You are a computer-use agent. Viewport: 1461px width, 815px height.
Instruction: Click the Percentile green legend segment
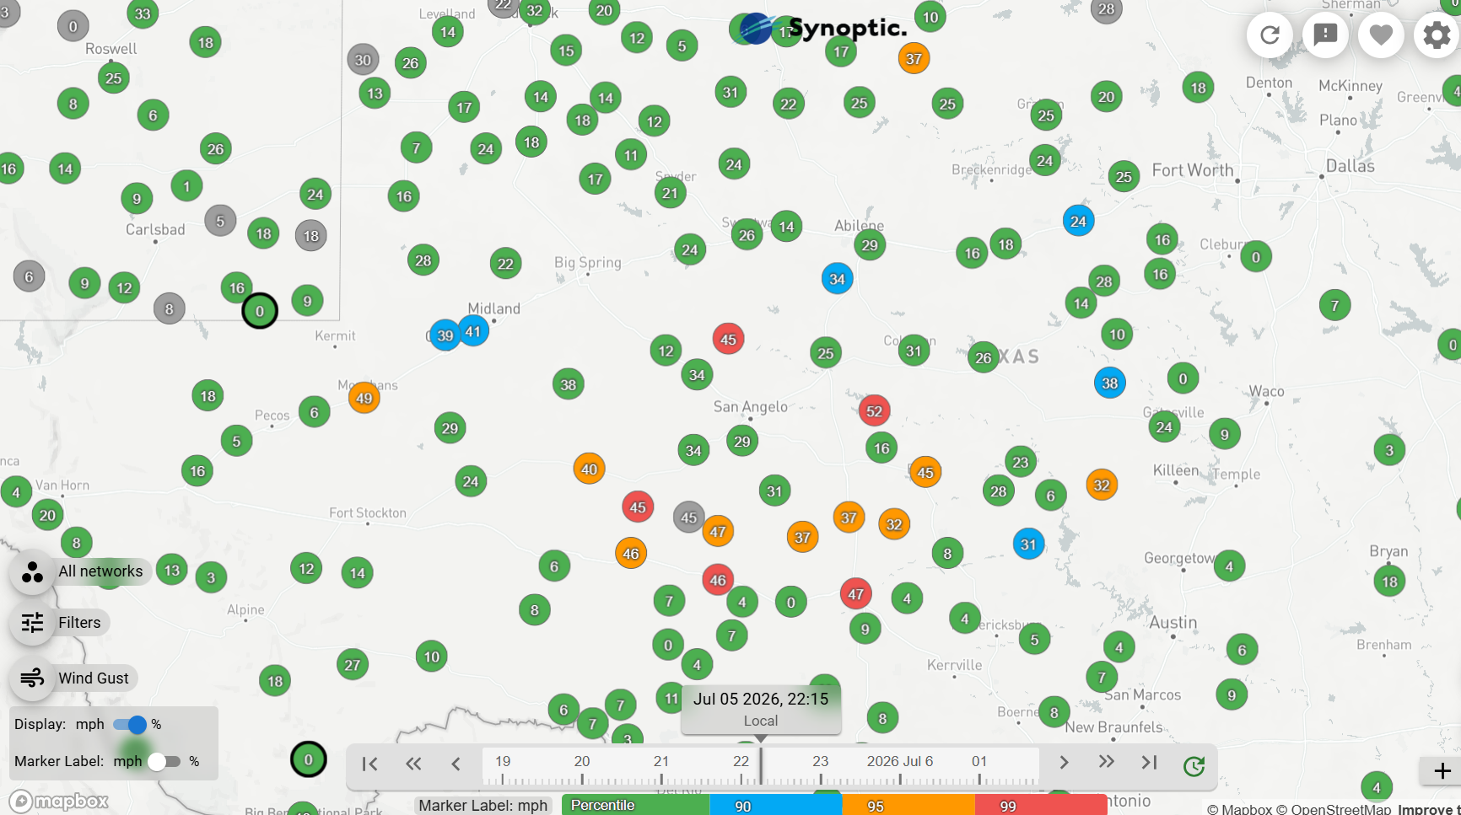coord(636,806)
